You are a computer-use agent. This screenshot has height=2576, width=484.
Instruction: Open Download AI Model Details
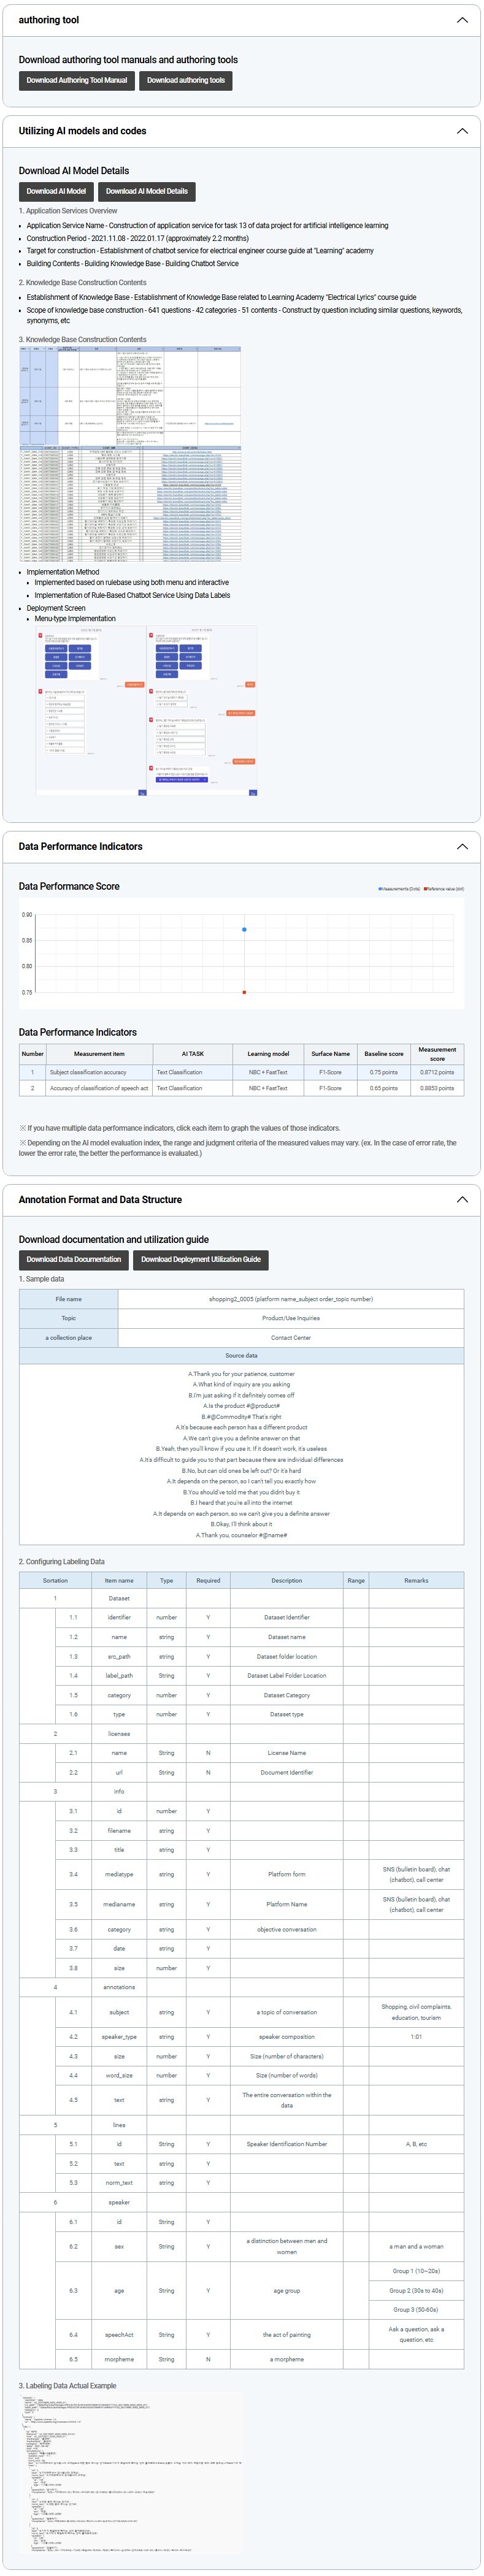(x=147, y=191)
